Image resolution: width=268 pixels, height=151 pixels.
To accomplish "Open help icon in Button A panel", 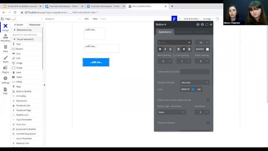I will coord(198,24).
